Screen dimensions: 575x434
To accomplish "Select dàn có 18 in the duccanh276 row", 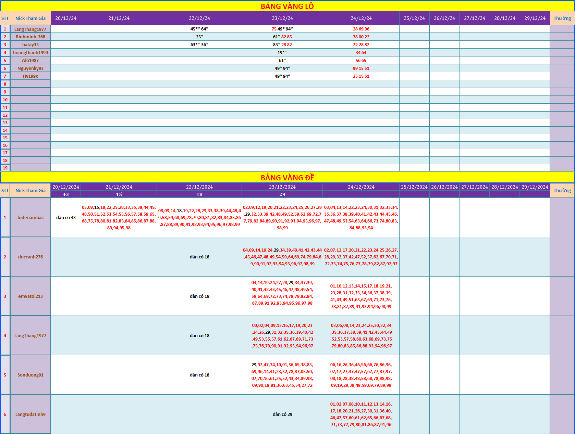I will click(199, 257).
